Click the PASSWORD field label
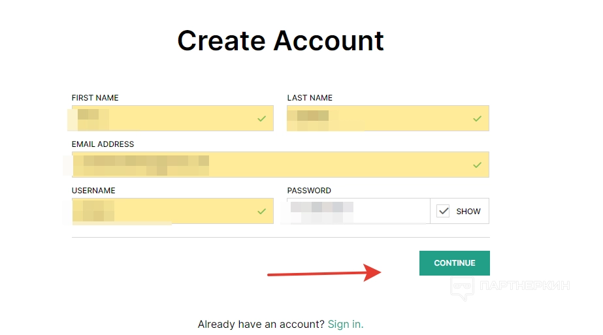Viewport: 603px width, 335px height. [x=309, y=191]
